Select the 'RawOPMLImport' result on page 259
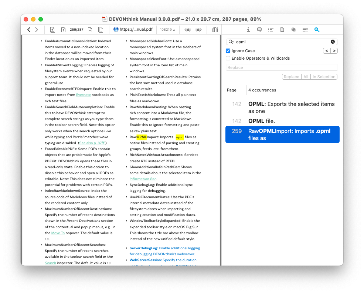This screenshot has height=293, width=364. [x=282, y=134]
